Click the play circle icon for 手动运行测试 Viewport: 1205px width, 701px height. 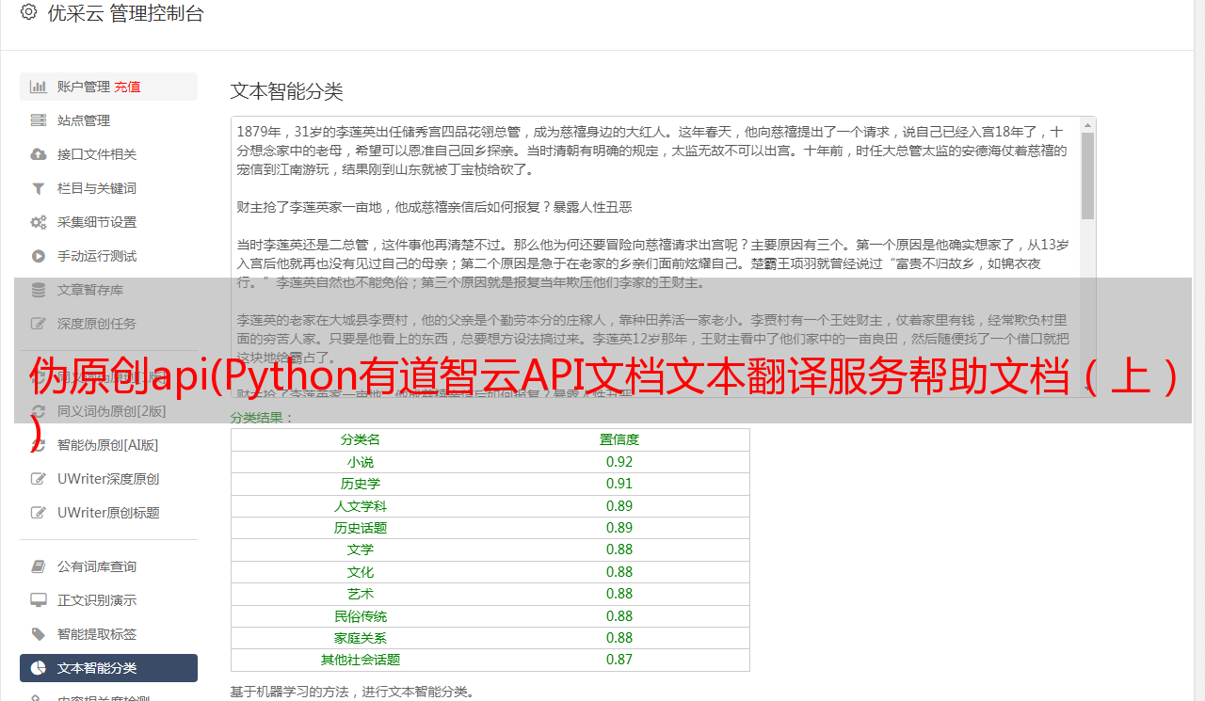[39, 256]
